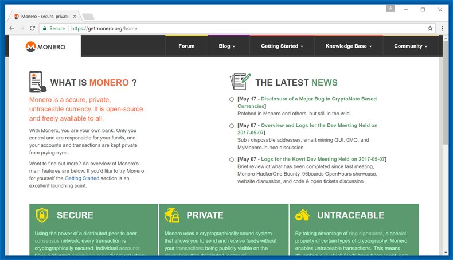This screenshot has height=260, width=453.
Task: Click the transactions link in Private card
Action: pos(190,248)
